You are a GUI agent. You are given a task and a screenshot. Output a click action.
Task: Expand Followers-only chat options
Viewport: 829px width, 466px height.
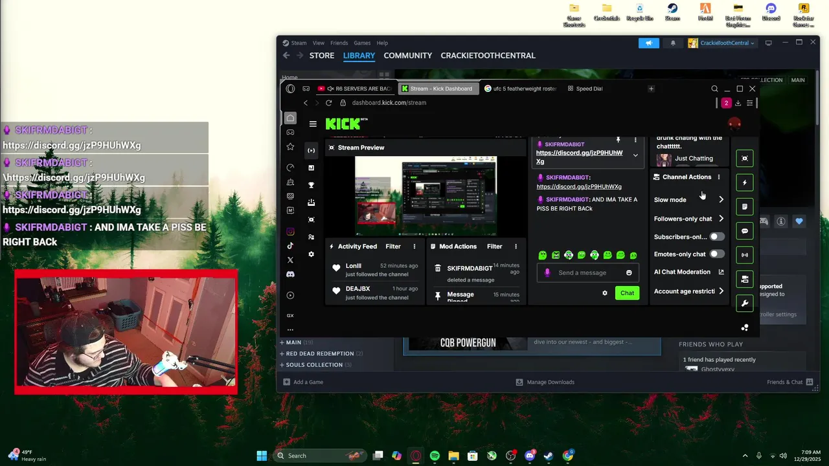coord(721,219)
